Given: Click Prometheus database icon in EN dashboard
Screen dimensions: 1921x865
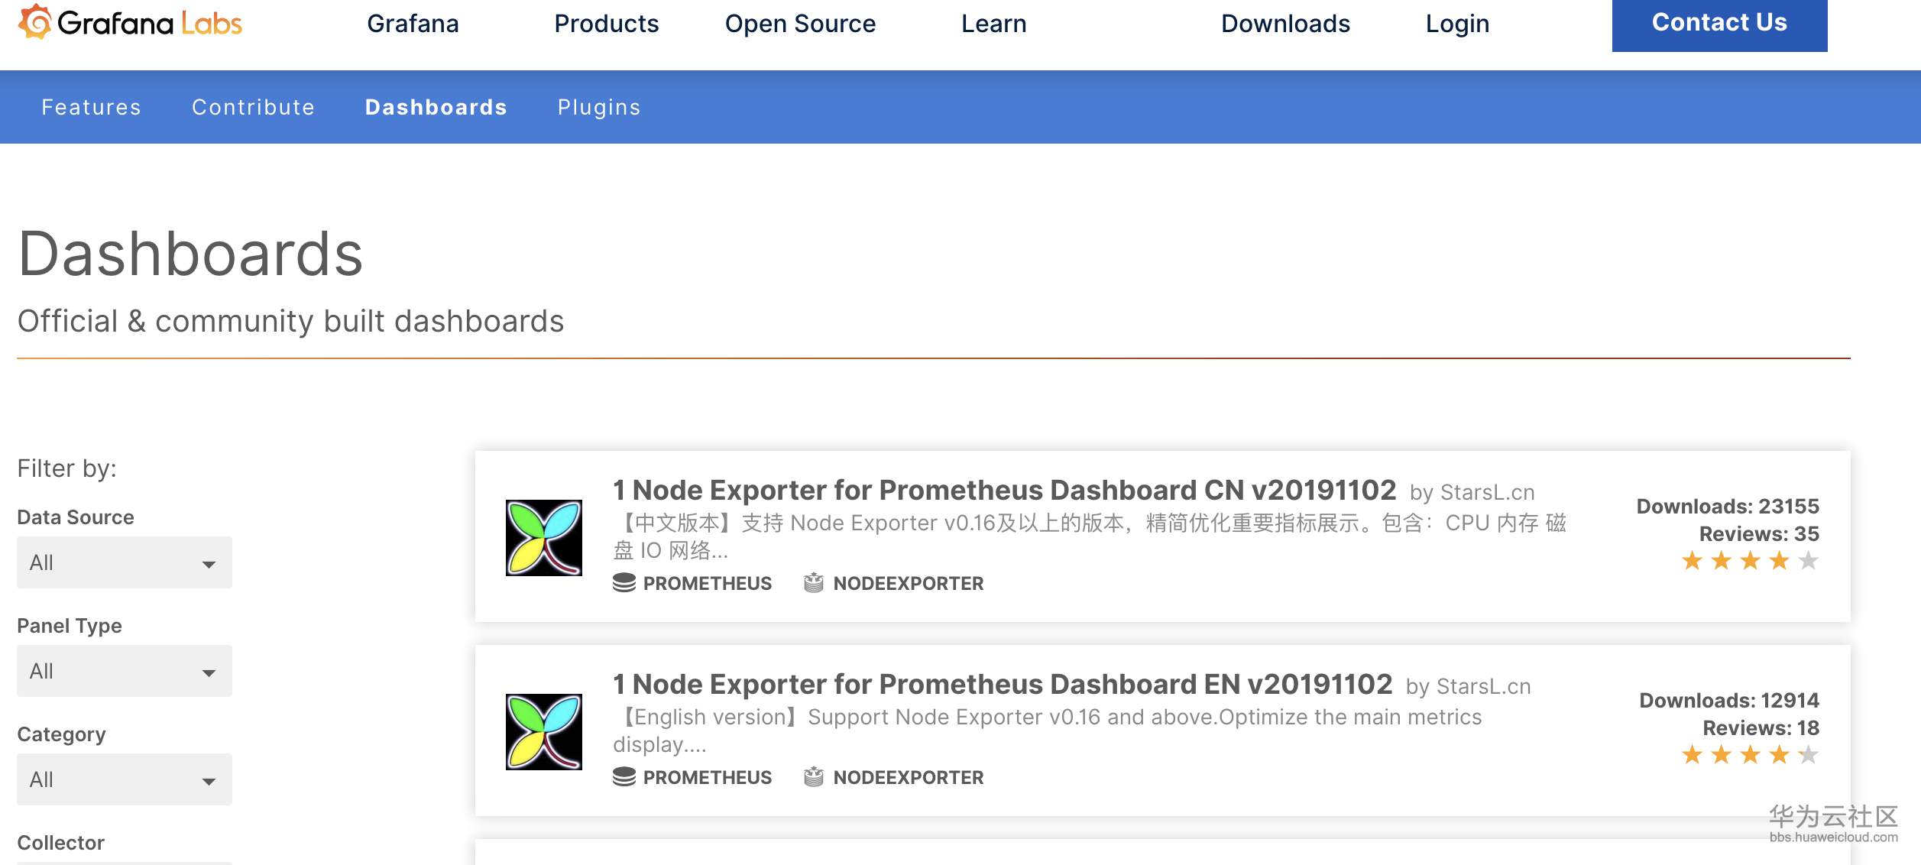Looking at the screenshot, I should click(624, 777).
